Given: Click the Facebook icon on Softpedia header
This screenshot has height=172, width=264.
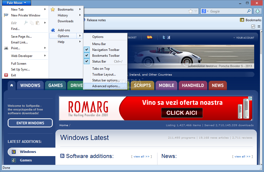Looking at the screenshot, I should (169, 37).
